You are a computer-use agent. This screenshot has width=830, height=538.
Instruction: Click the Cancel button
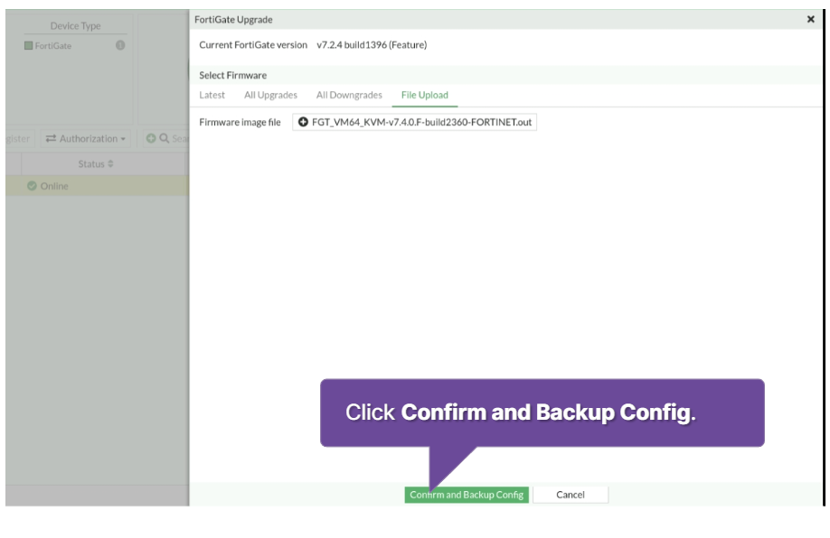tap(571, 495)
